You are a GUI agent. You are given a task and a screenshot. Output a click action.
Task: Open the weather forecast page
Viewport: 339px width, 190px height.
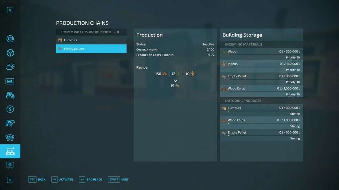pyautogui.click(x=10, y=67)
